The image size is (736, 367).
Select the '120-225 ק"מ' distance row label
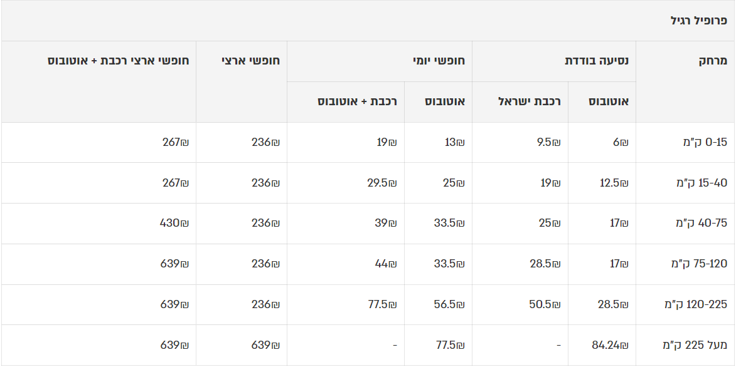click(x=696, y=305)
